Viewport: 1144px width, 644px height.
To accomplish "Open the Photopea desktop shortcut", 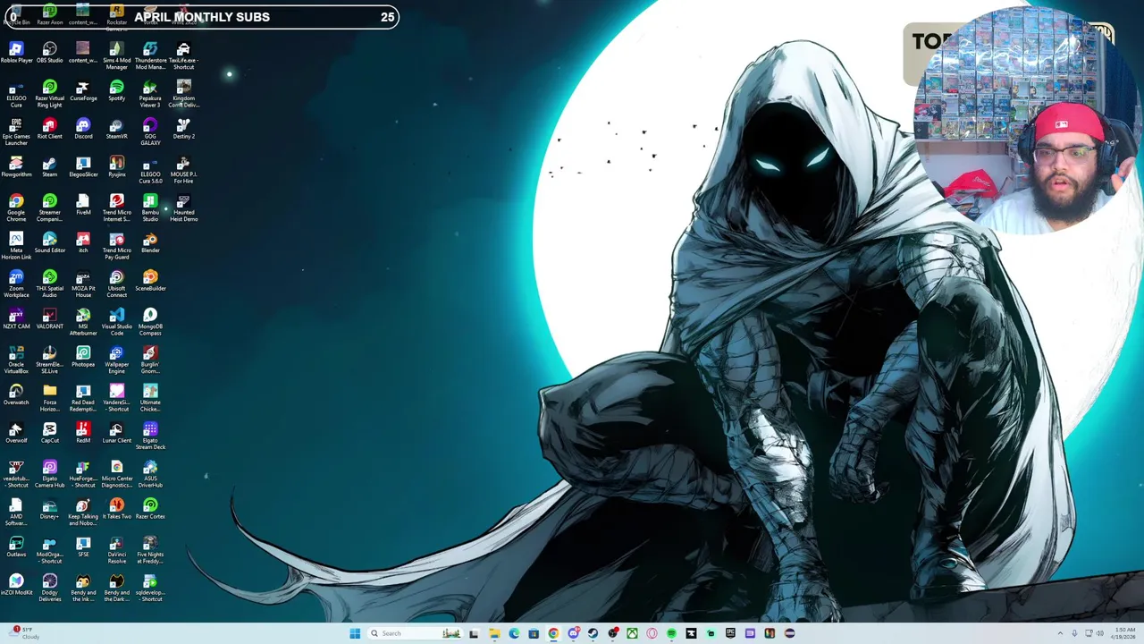I will pos(83,357).
